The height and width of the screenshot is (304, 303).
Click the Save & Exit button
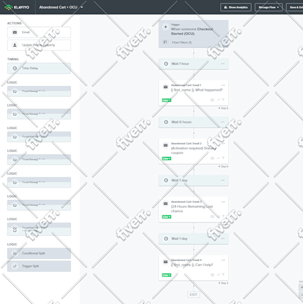[295, 7]
